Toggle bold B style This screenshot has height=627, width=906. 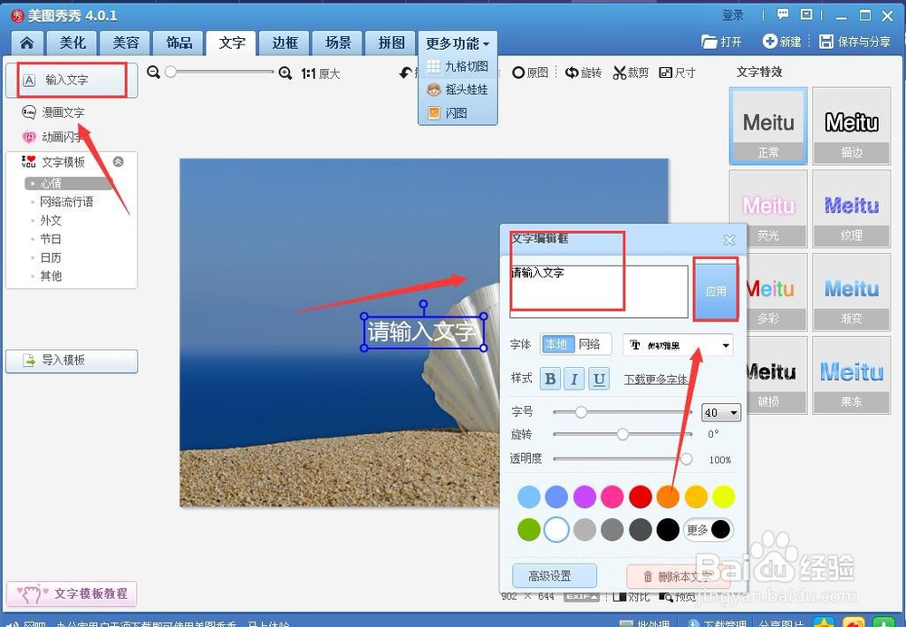point(551,379)
